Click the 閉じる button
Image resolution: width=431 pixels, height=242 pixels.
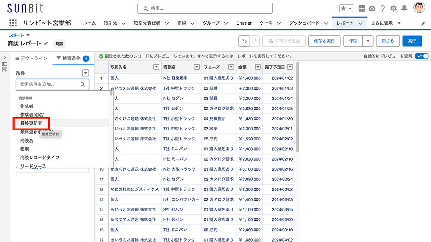[387, 41]
